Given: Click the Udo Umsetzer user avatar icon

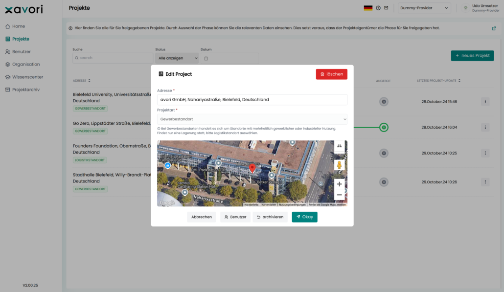Looking at the screenshot, I should [465, 8].
